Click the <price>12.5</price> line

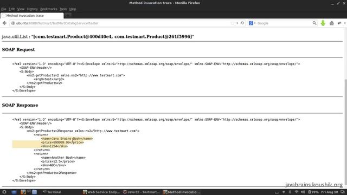58,161
